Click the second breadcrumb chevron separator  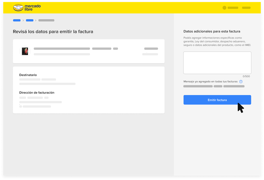pyautogui.click(x=36, y=20)
